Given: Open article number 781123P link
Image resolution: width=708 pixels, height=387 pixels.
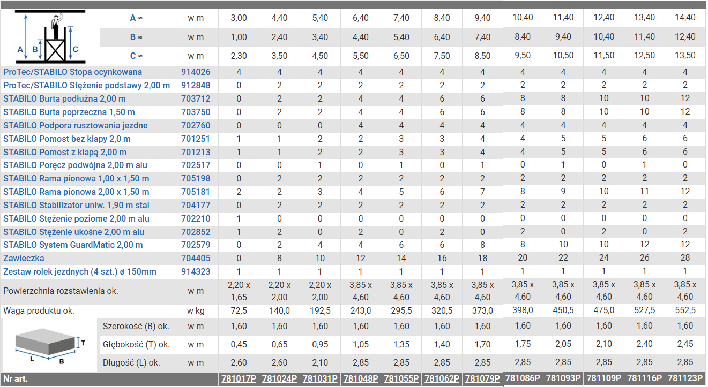Looking at the screenshot, I should [685, 378].
